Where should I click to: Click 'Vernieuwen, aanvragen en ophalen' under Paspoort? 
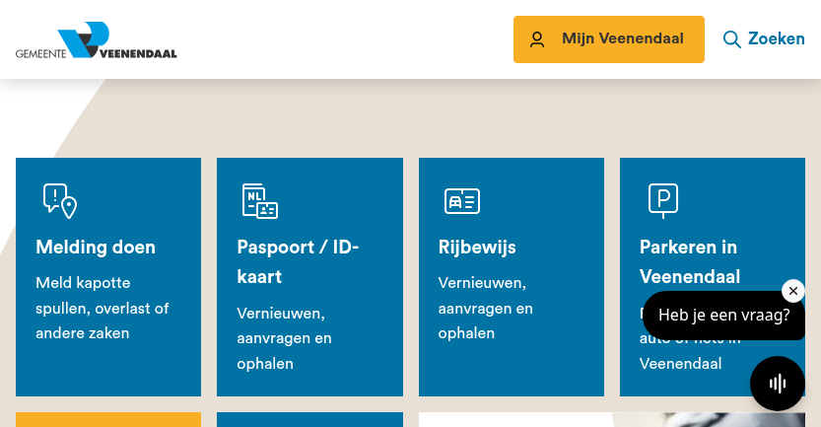pos(284,338)
